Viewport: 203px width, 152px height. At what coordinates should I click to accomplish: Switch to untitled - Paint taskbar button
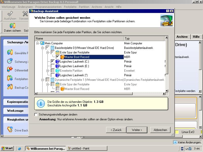(87, 148)
